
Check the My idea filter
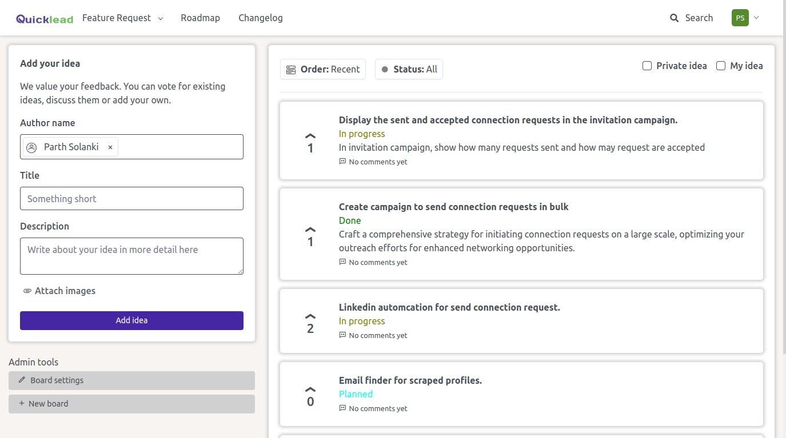721,66
